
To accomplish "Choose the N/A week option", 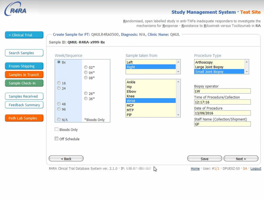I will click(x=59, y=120).
